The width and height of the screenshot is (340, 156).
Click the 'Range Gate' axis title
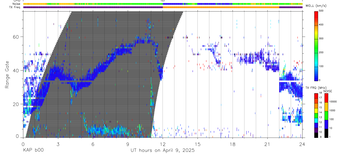(x=7, y=75)
